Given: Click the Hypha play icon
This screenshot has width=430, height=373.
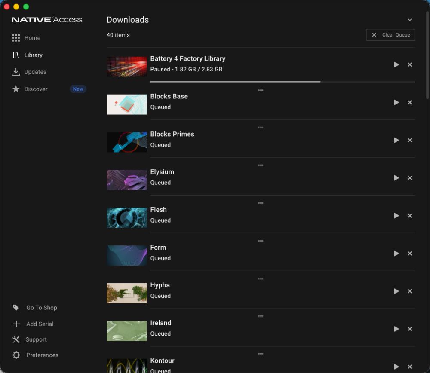Looking at the screenshot, I should click(x=396, y=292).
